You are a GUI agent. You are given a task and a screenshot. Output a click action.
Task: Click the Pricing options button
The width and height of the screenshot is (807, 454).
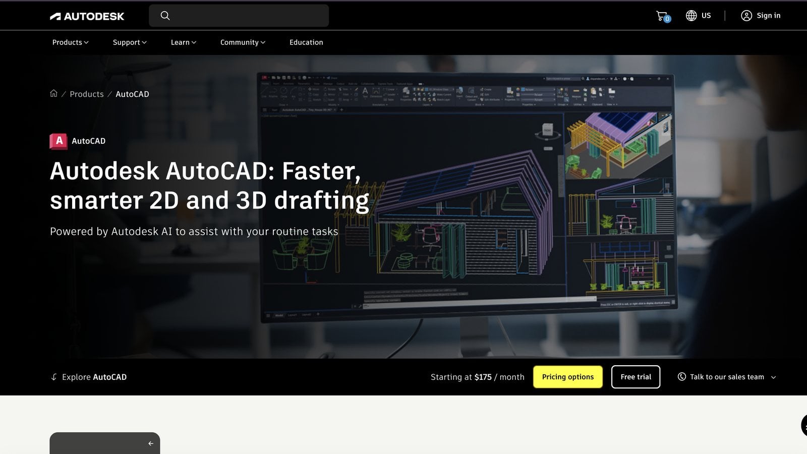click(568, 377)
